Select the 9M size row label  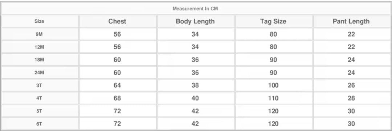[39, 34]
